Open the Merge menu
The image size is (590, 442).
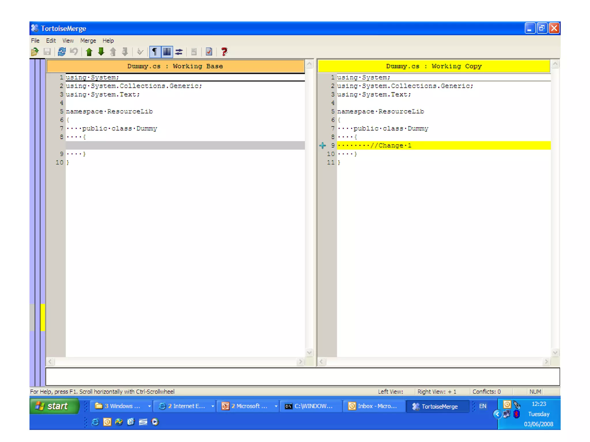click(x=88, y=41)
